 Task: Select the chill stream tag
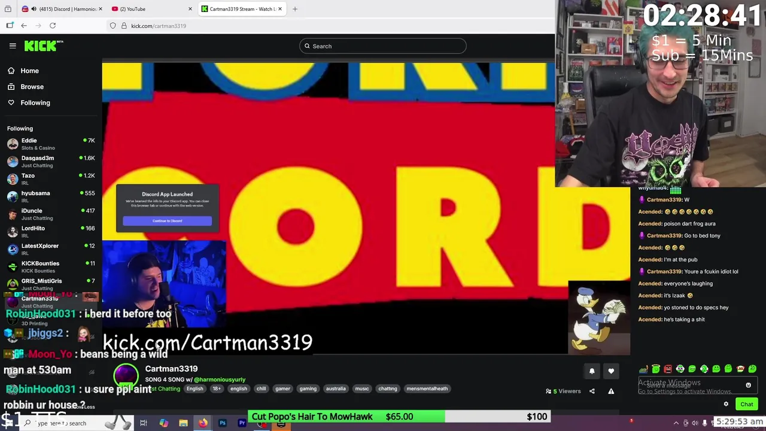(x=261, y=388)
